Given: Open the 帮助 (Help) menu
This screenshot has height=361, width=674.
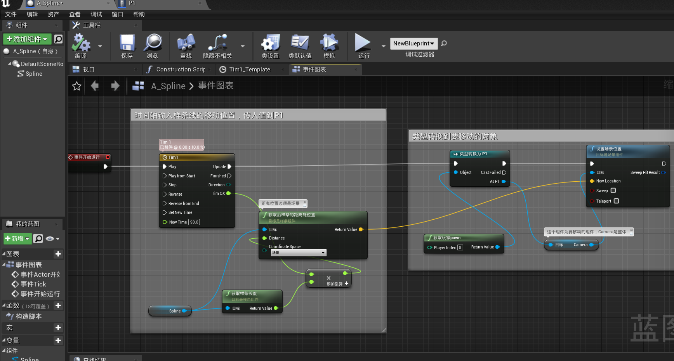Looking at the screenshot, I should point(139,14).
